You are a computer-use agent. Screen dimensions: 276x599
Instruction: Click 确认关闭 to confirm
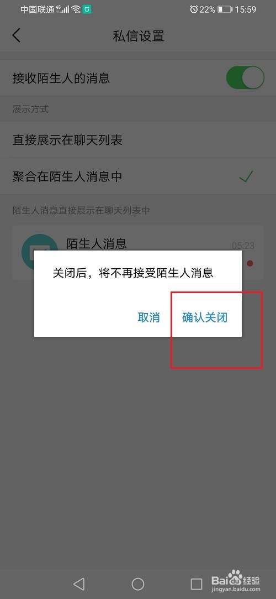(205, 317)
